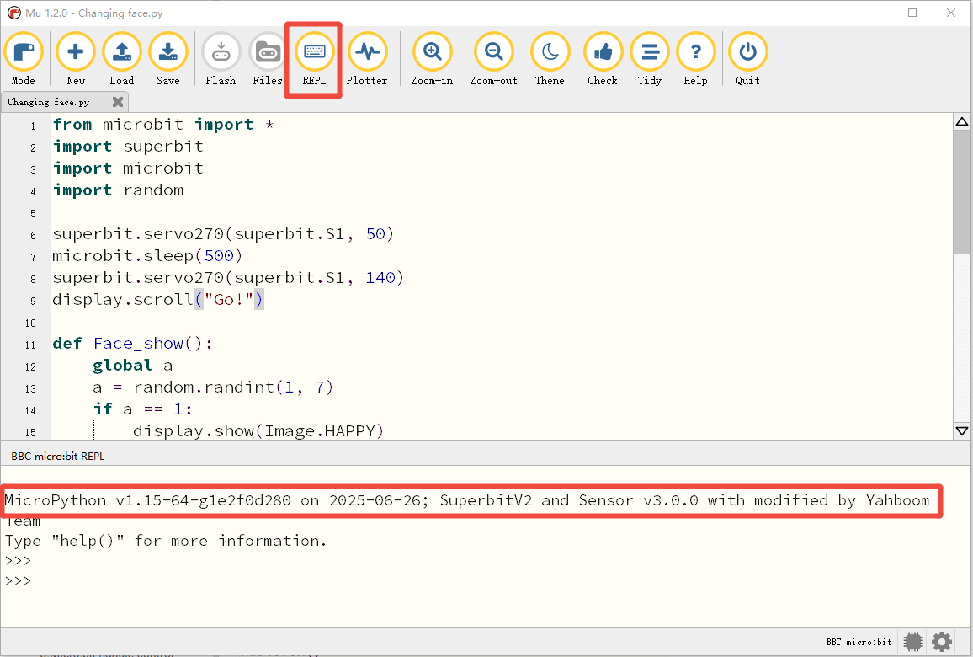Toggle the Theme moon icon
973x657 pixels.
coord(550,59)
